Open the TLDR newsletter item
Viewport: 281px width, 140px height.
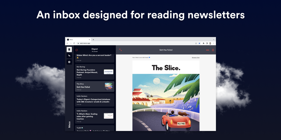pos(95,128)
